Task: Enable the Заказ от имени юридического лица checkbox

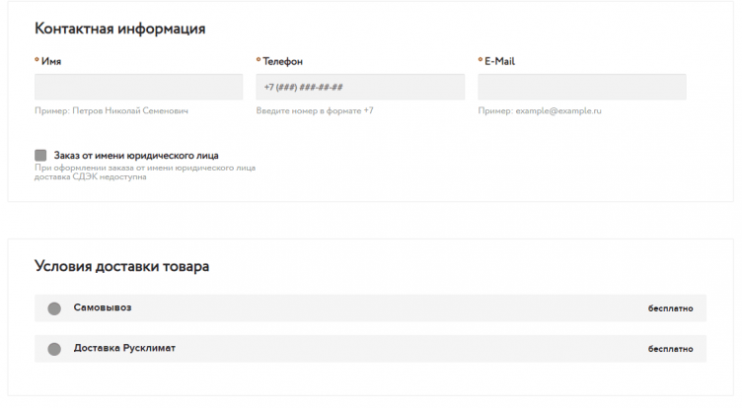Action: (x=40, y=156)
